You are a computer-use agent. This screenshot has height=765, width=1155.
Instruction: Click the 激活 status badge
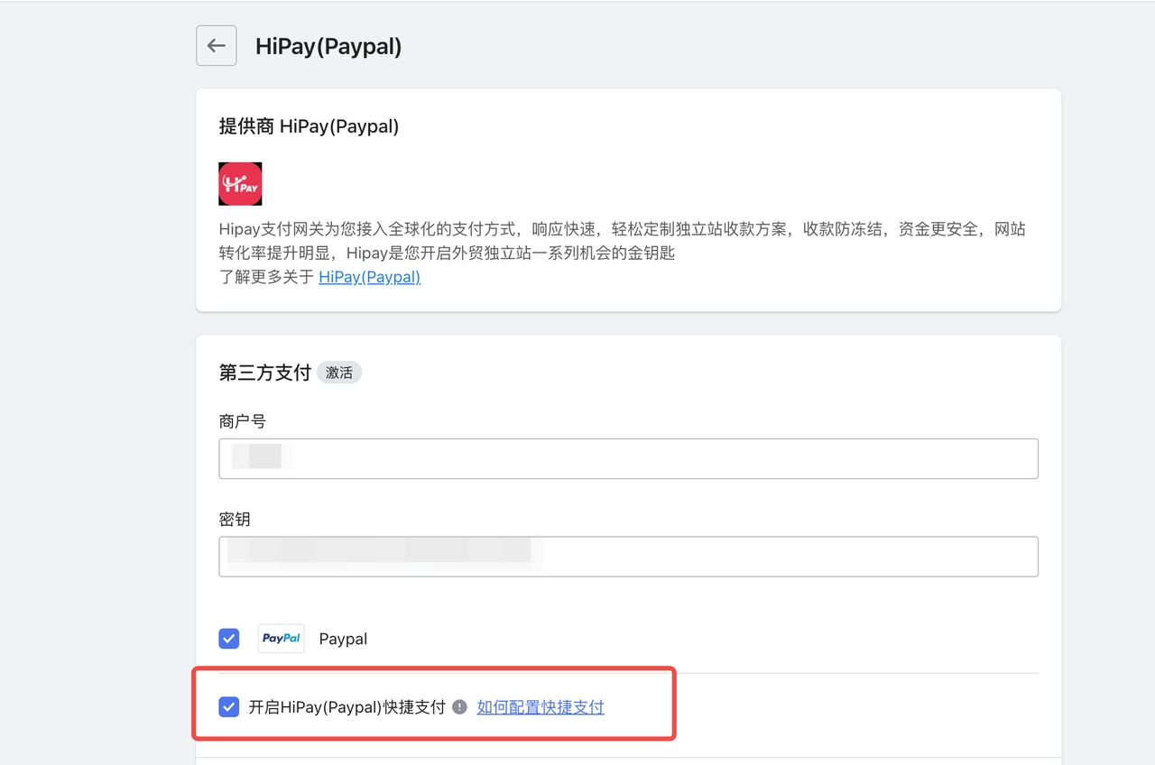[339, 373]
